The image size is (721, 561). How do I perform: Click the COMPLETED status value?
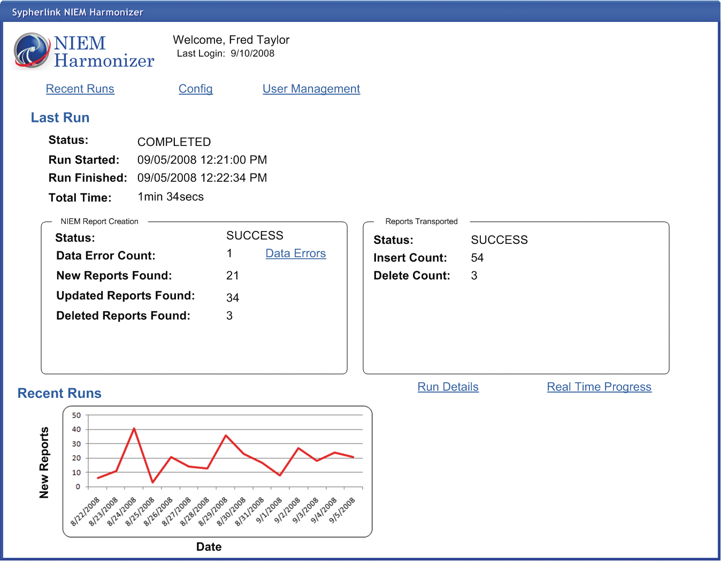(x=174, y=142)
